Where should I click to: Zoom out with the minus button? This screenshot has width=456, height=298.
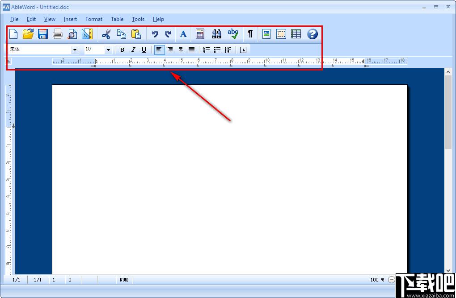392,280
